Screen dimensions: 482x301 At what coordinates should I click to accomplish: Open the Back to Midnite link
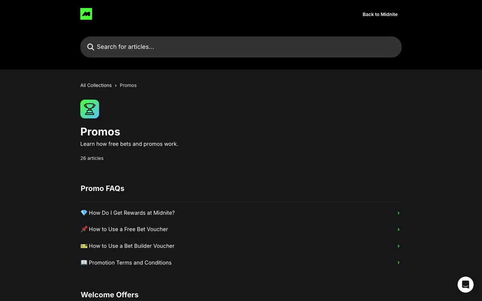(x=380, y=14)
